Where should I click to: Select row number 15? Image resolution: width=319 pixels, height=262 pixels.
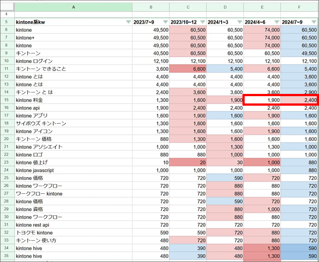[6, 100]
